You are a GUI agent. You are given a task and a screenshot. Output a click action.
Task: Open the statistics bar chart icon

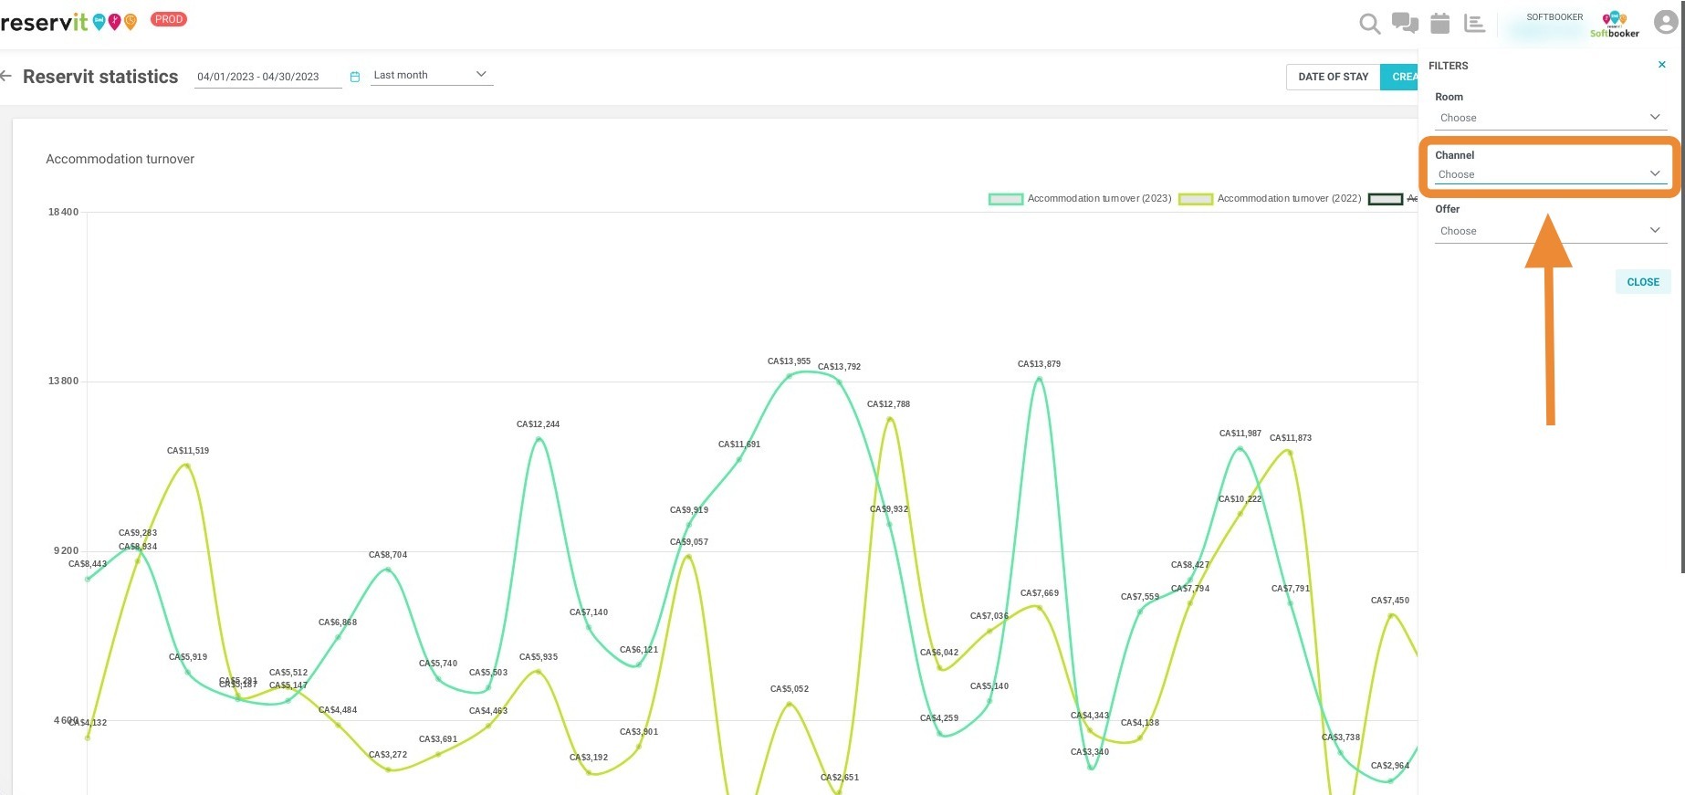(1474, 23)
